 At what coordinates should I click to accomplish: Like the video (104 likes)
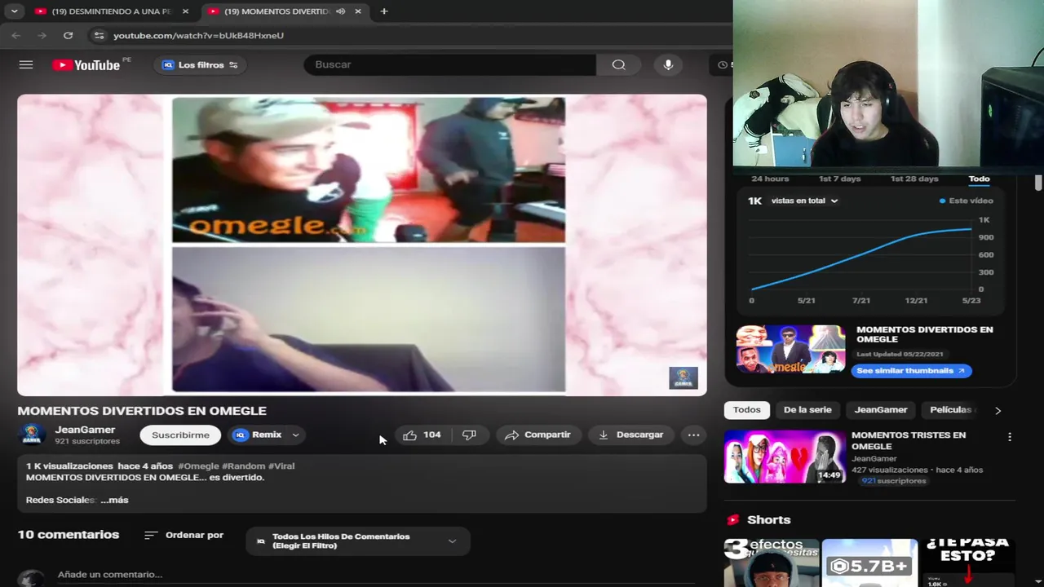tap(423, 435)
